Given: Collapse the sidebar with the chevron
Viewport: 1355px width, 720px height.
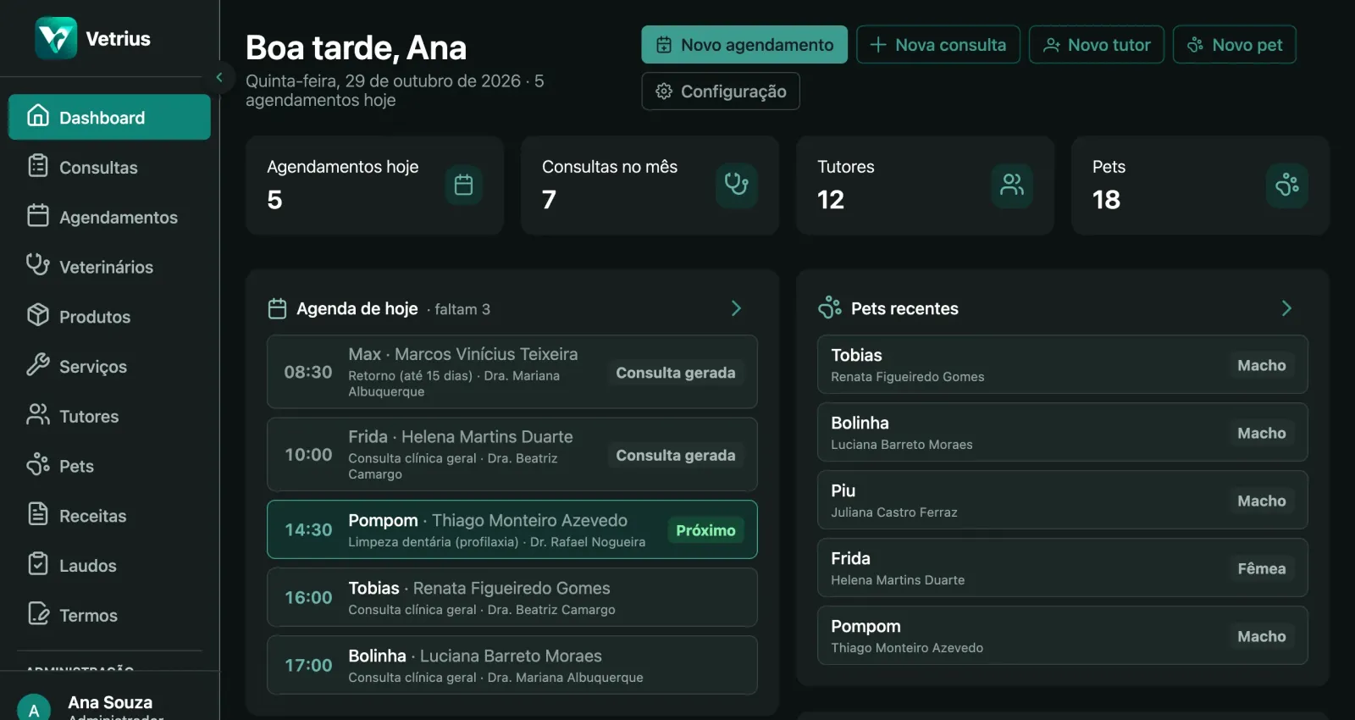Looking at the screenshot, I should click(x=219, y=77).
